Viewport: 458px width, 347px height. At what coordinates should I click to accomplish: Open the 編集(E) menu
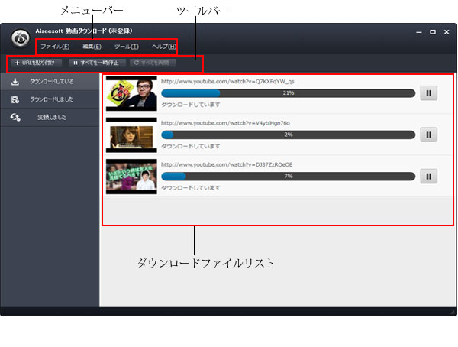tap(92, 47)
